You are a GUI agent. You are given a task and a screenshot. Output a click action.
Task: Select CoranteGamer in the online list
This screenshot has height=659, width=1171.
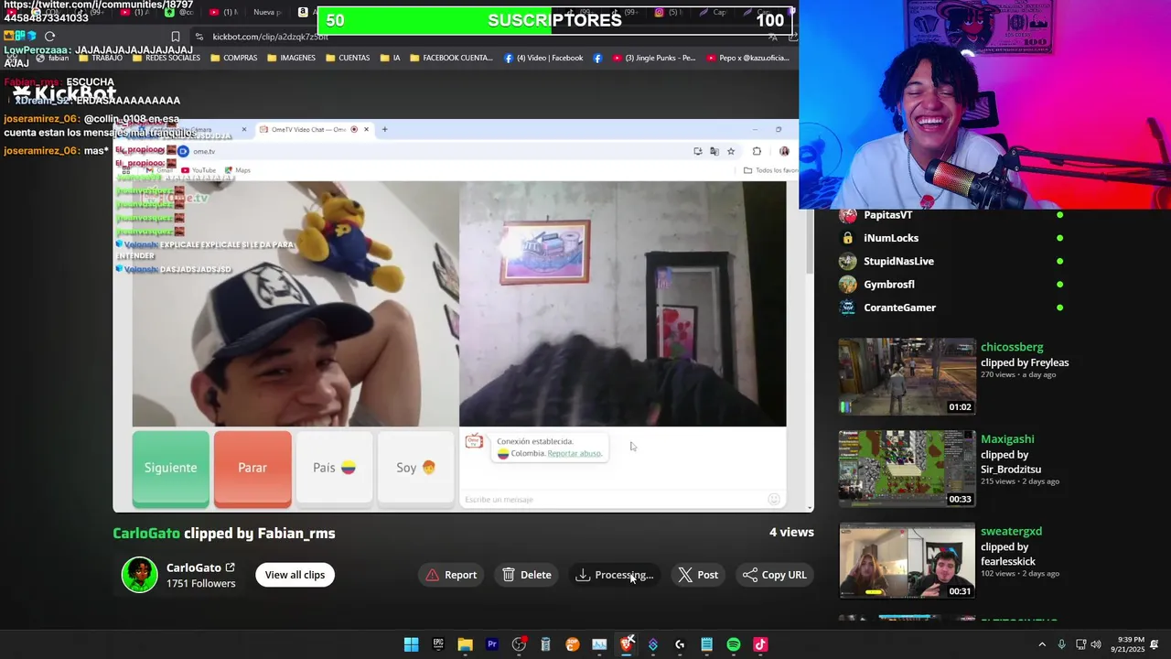[899, 308]
